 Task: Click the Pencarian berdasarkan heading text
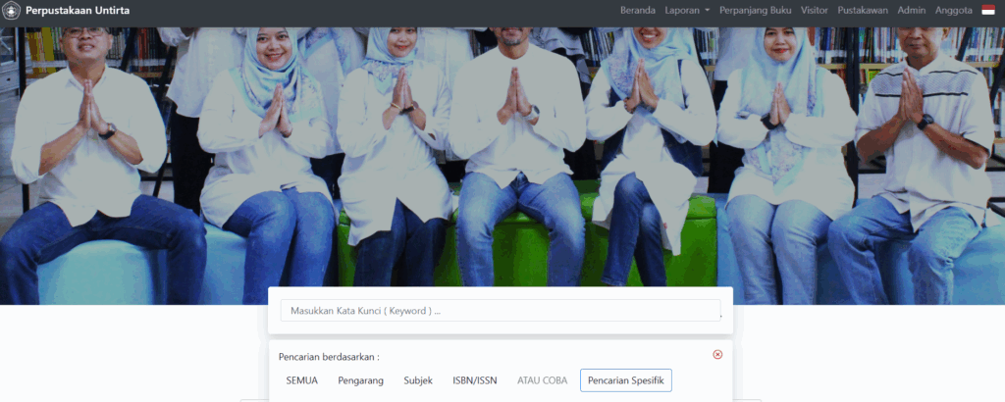coord(329,357)
